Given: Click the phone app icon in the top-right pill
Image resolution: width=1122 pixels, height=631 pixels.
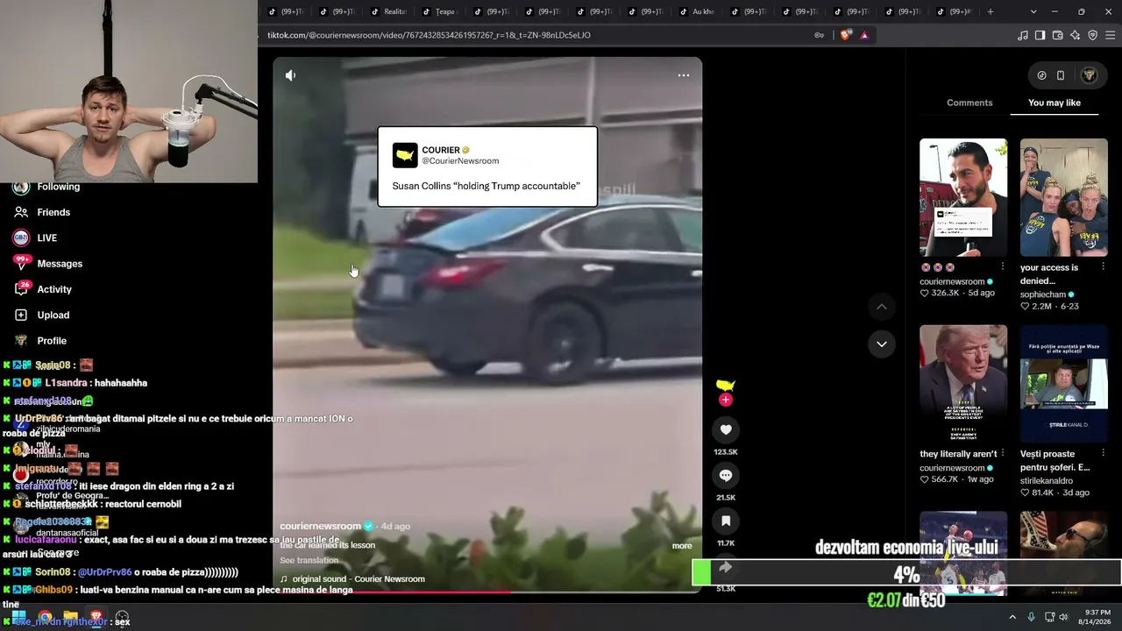Looking at the screenshot, I should [x=1061, y=75].
